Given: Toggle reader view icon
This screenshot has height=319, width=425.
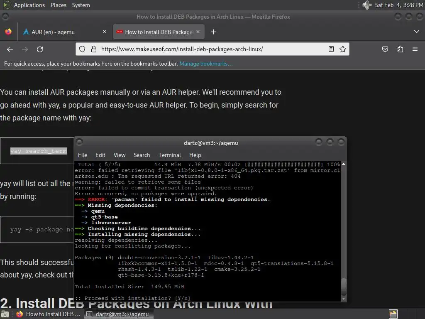Looking at the screenshot, I should [x=331, y=49].
